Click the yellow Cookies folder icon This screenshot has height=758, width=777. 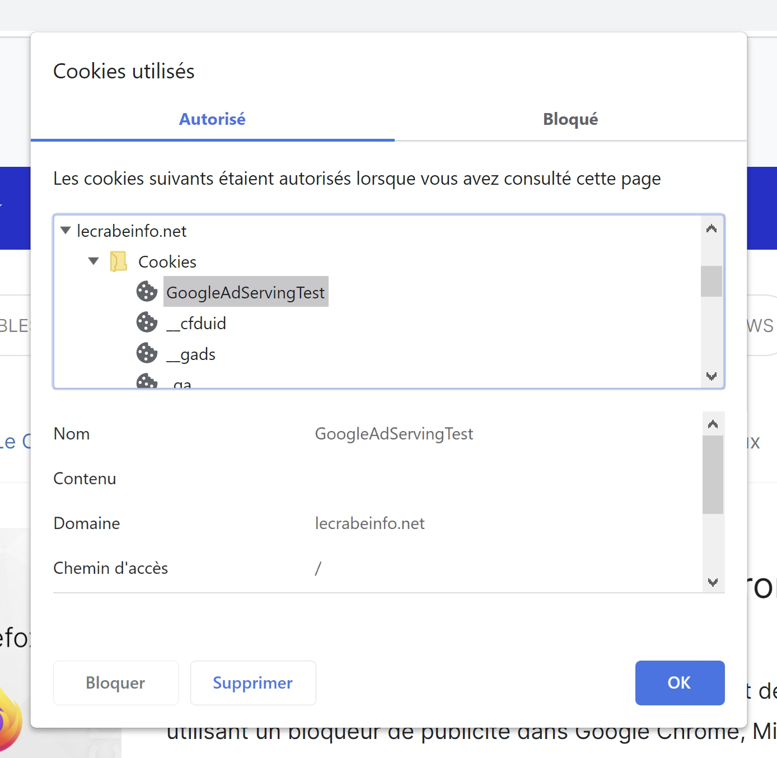[x=118, y=261]
